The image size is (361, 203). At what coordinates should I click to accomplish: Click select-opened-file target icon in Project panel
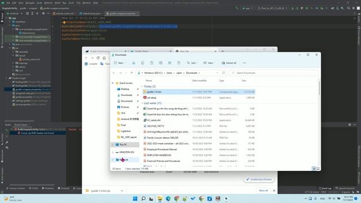28,14
